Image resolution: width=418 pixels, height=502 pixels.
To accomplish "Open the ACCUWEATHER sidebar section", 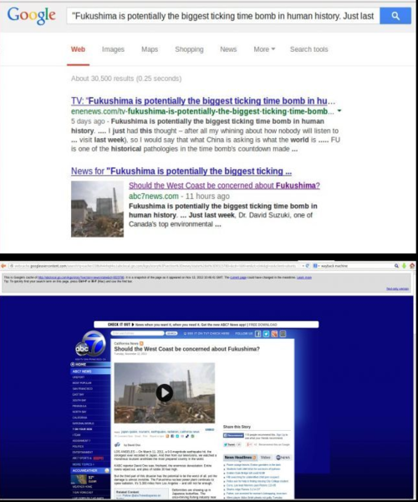I will 90,470.
